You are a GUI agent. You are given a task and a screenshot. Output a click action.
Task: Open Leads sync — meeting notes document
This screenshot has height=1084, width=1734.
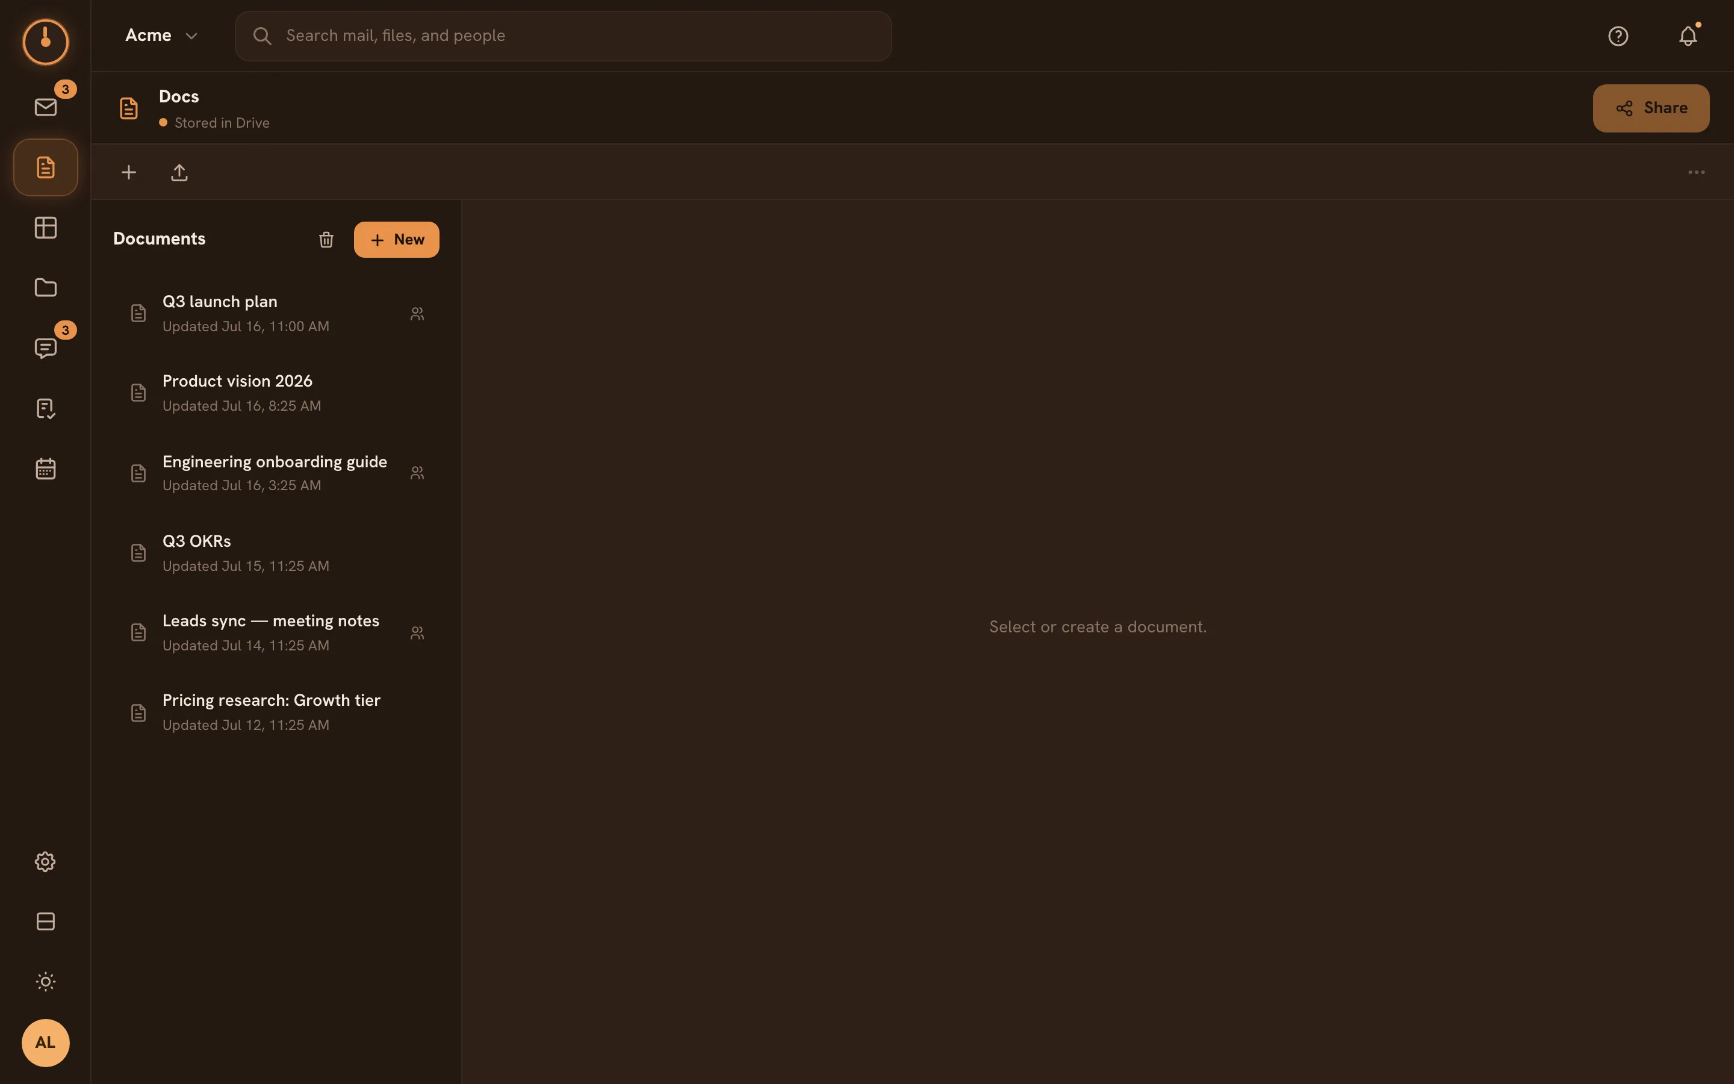[x=276, y=633]
